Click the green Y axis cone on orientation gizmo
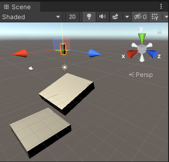169x162 pixels. pyautogui.click(x=142, y=39)
